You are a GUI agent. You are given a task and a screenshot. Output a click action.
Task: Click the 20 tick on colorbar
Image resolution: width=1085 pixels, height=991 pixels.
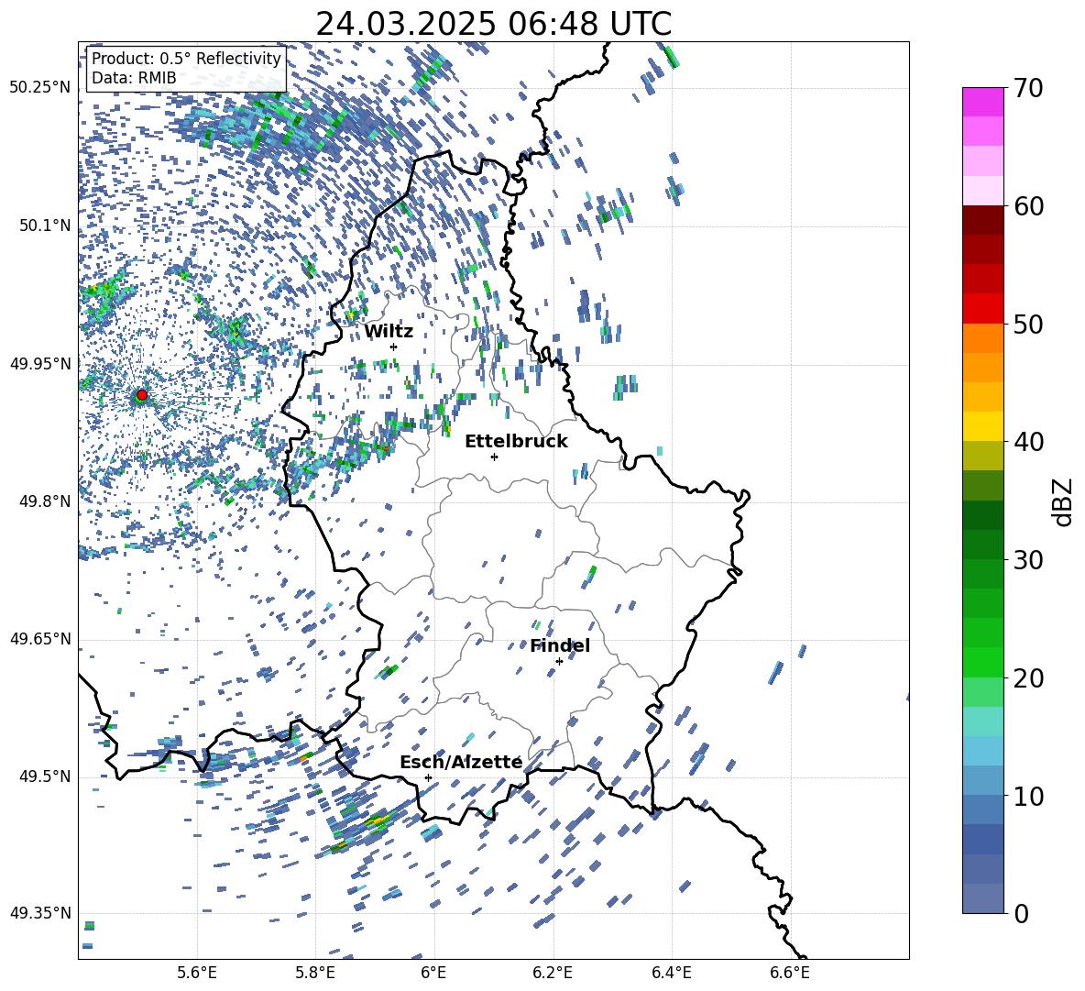[x=1027, y=677]
